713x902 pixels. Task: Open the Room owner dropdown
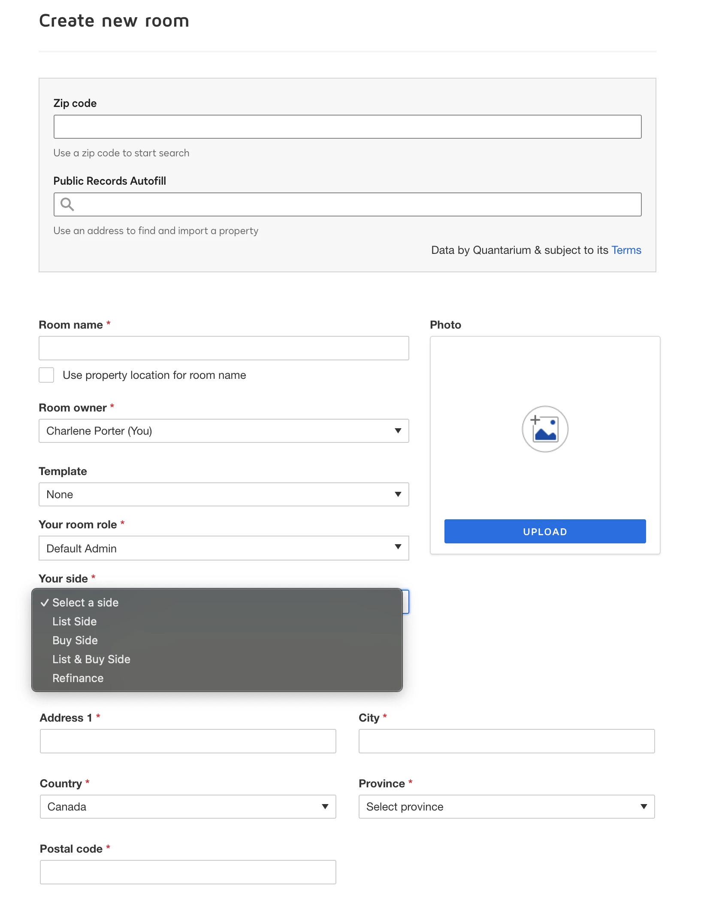tap(224, 431)
